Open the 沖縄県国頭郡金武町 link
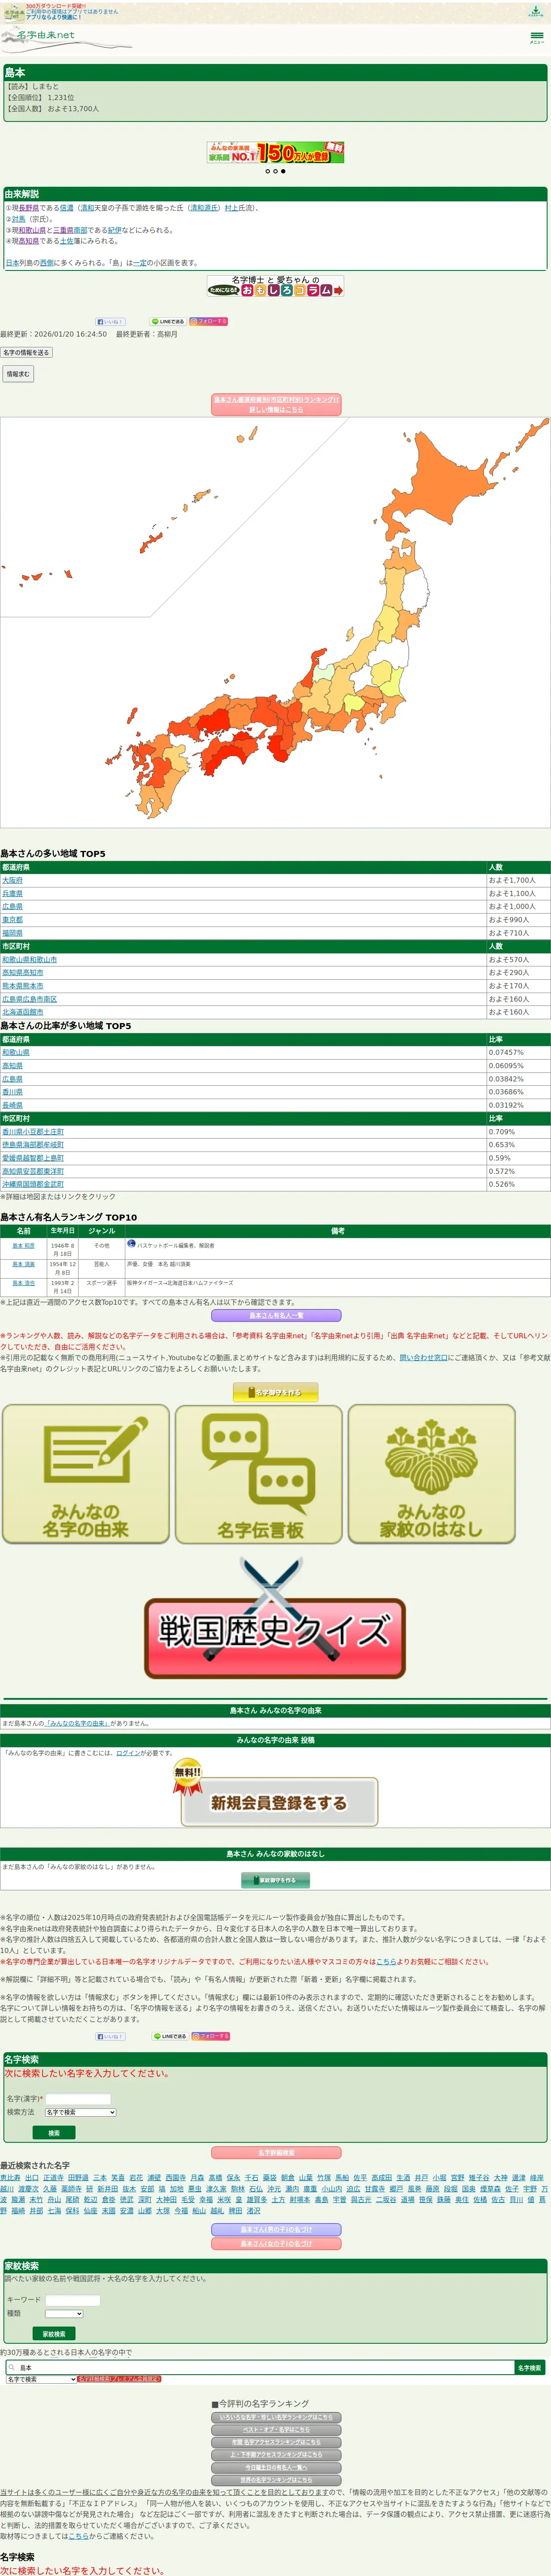Screen dimensions: 551x2576 pyautogui.click(x=33, y=1184)
